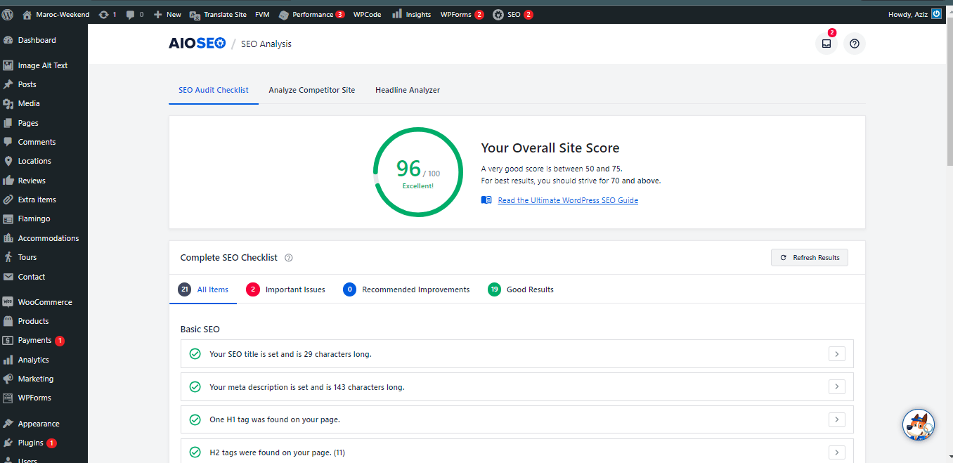Image resolution: width=953 pixels, height=463 pixels.
Task: Open WooCommerce from the sidebar
Action: (x=44, y=301)
